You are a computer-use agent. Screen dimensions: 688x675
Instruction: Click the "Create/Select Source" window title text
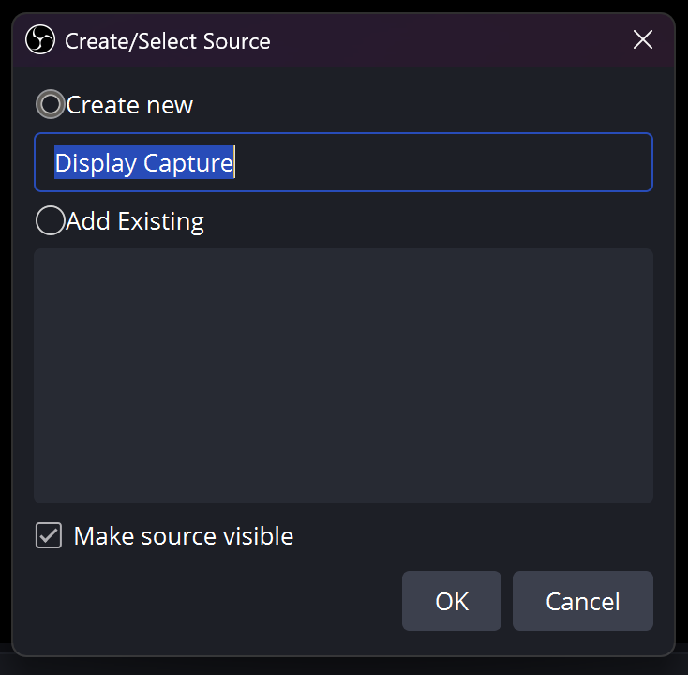[x=168, y=41]
